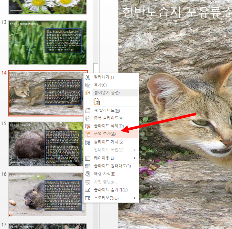Viewport: 232px width, 229px height.
Task: Select slide 16 nutria thumbnail
Action: 46,194
